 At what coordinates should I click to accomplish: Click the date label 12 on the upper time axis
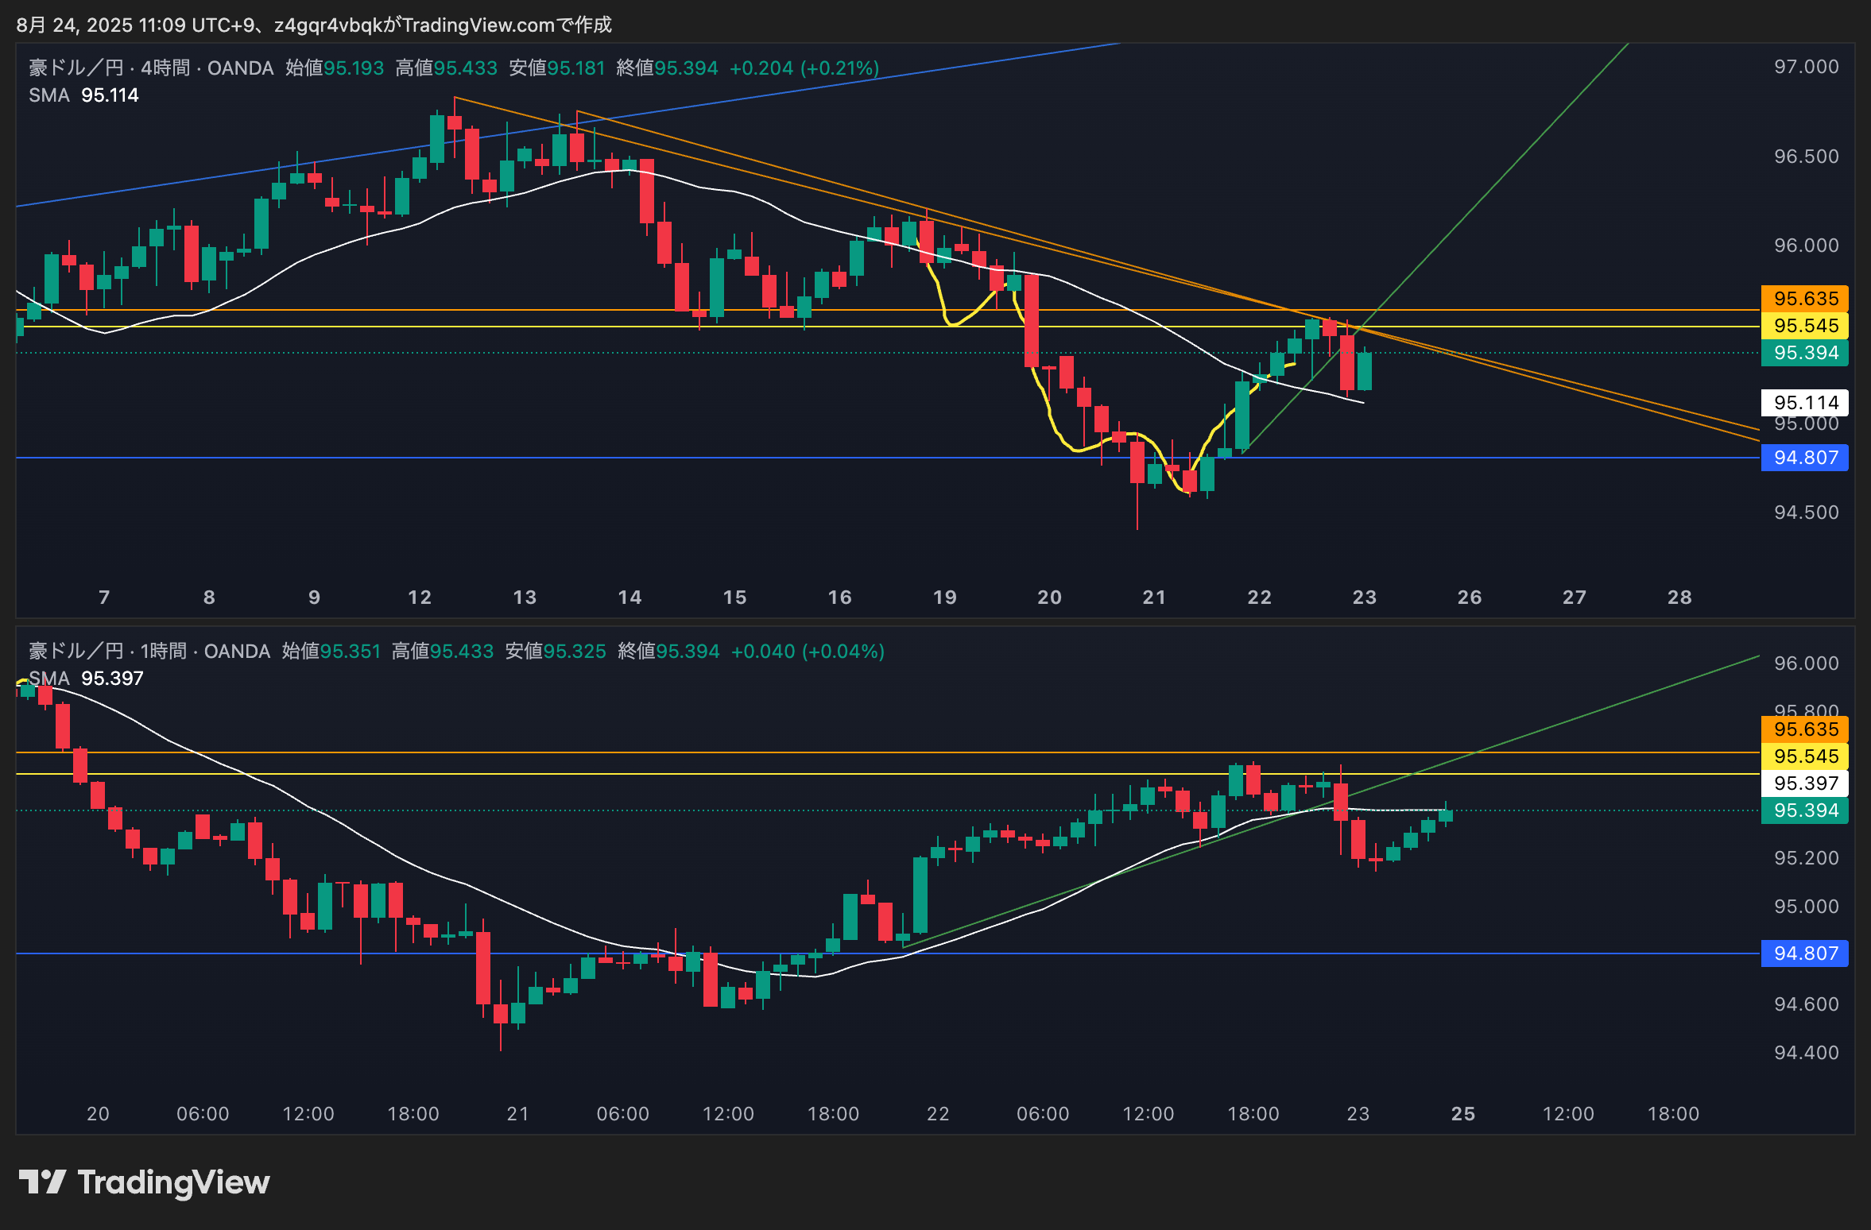tap(420, 598)
